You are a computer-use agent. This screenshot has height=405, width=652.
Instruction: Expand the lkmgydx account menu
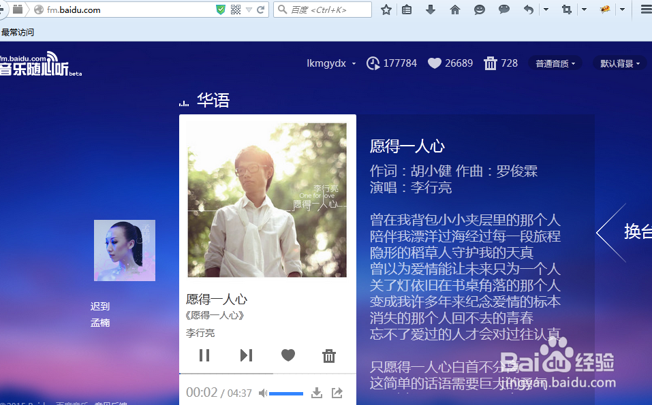click(331, 63)
